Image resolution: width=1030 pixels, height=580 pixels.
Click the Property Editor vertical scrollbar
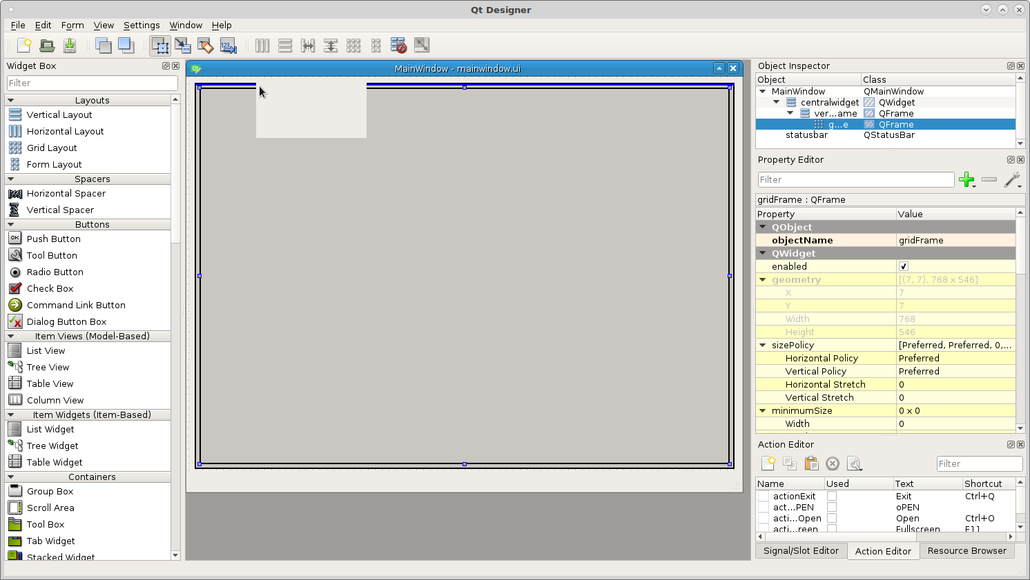point(1020,320)
